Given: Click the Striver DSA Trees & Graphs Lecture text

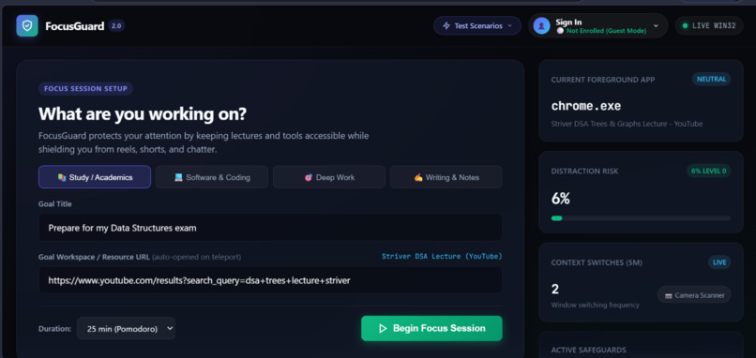Looking at the screenshot, I should point(627,124).
